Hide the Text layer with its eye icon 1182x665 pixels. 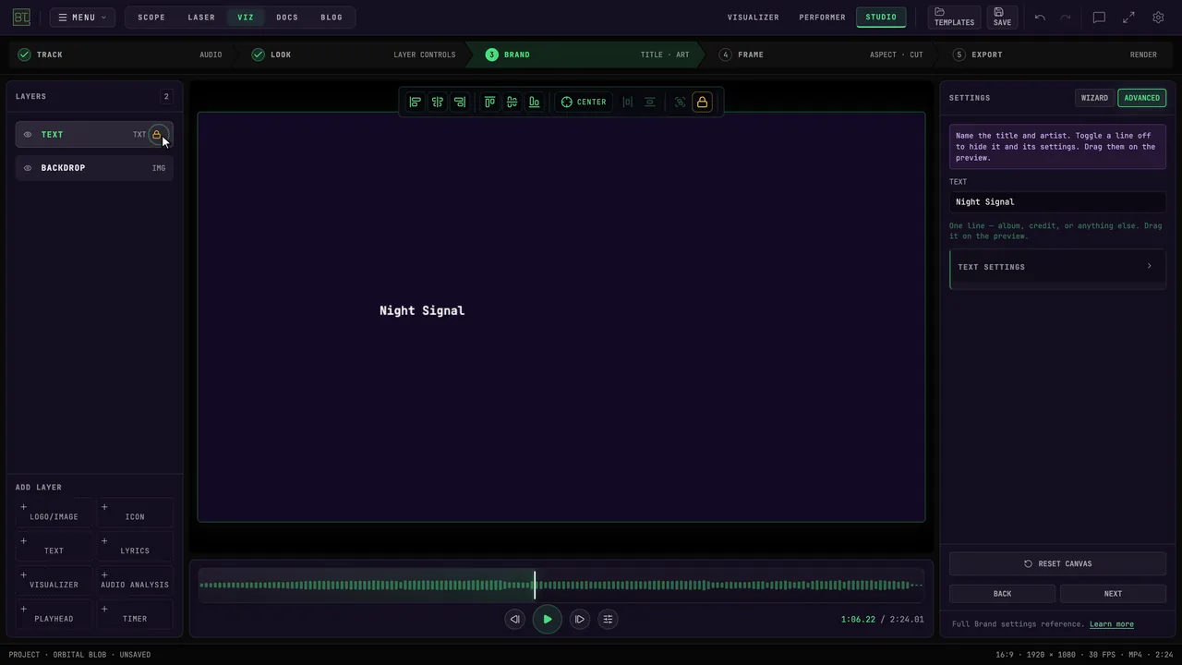point(28,135)
